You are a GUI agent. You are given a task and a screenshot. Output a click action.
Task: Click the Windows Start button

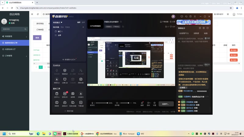pyautogui.click(x=4, y=134)
